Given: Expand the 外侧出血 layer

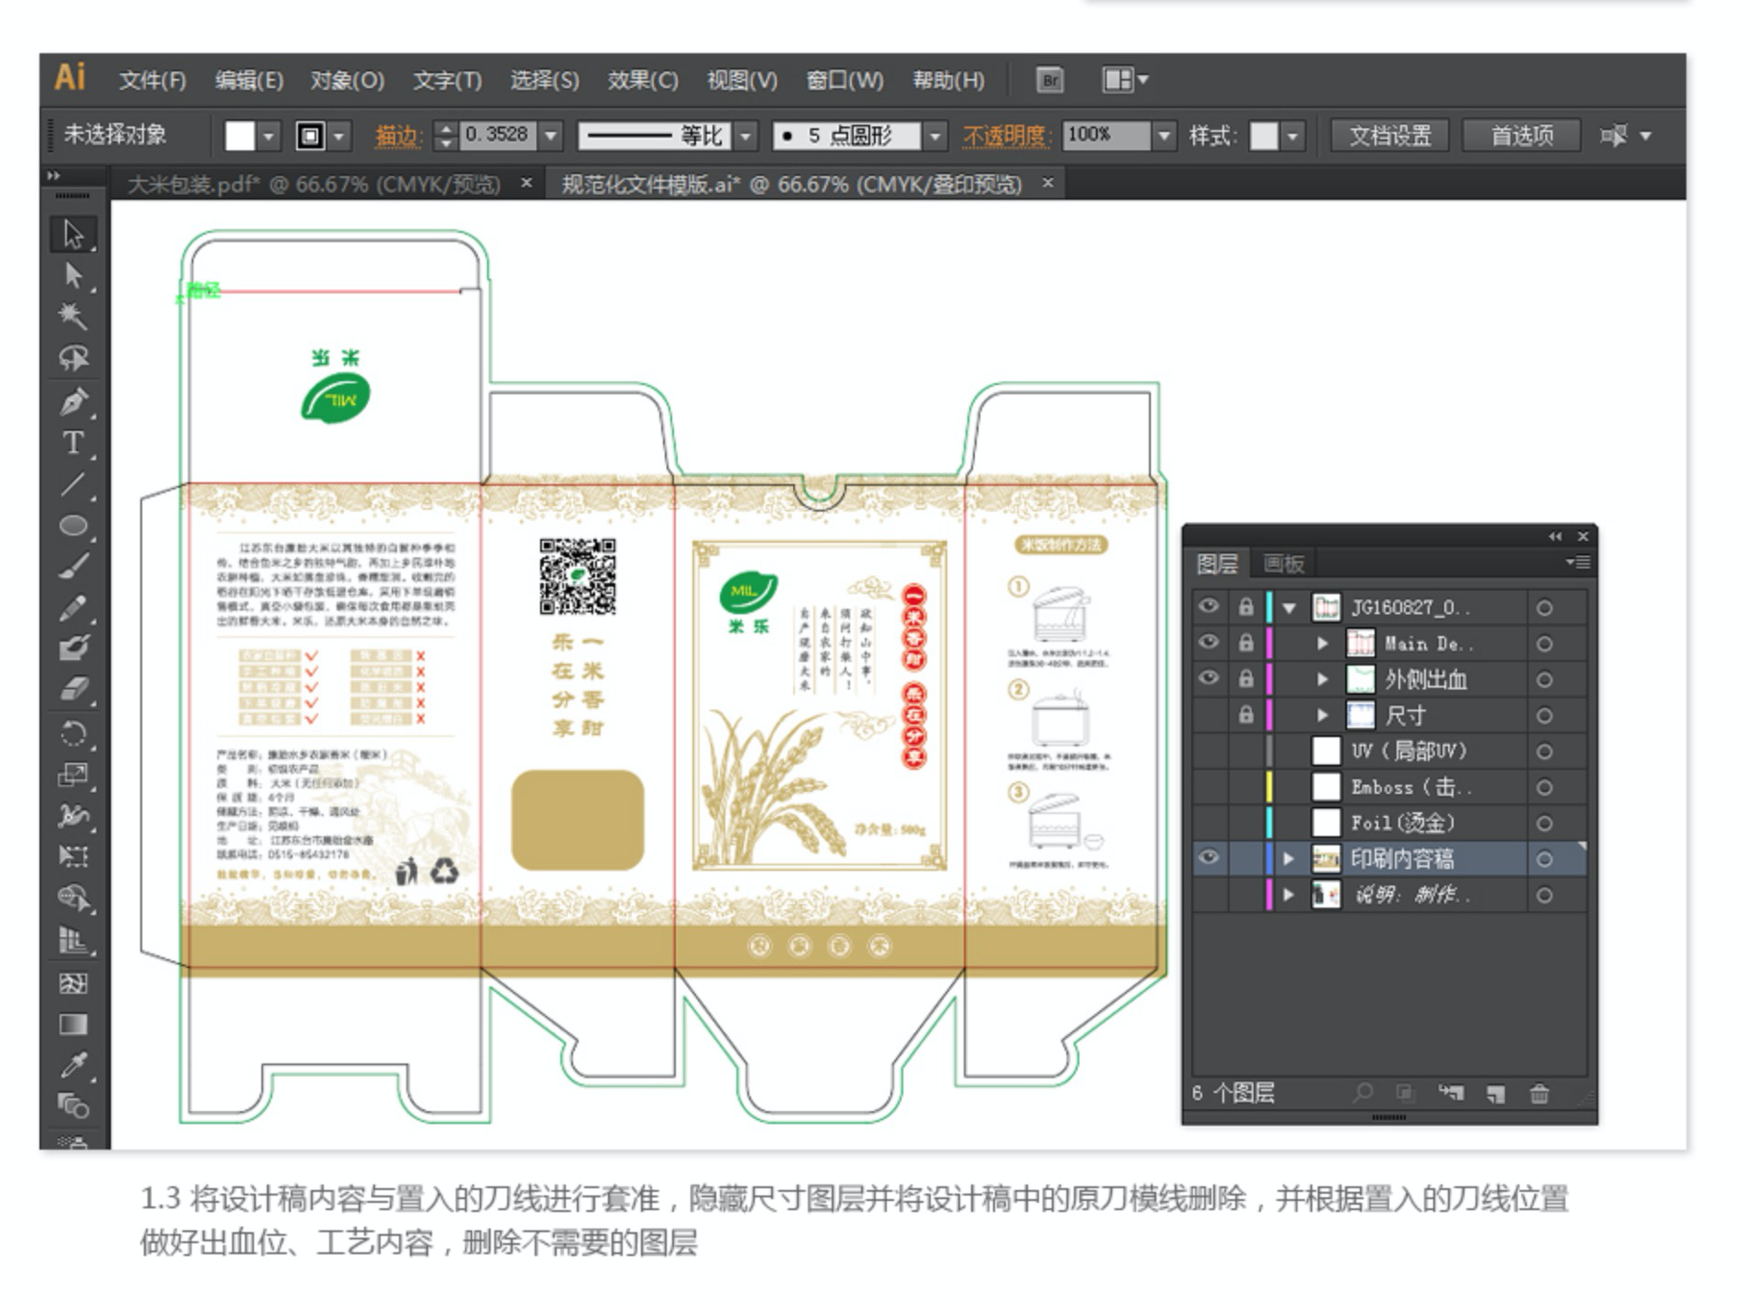Looking at the screenshot, I should click(x=1321, y=679).
